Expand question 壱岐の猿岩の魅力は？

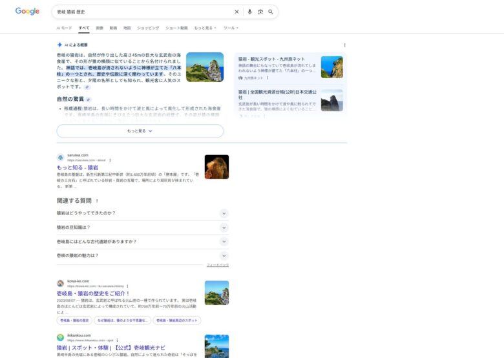tap(142, 256)
